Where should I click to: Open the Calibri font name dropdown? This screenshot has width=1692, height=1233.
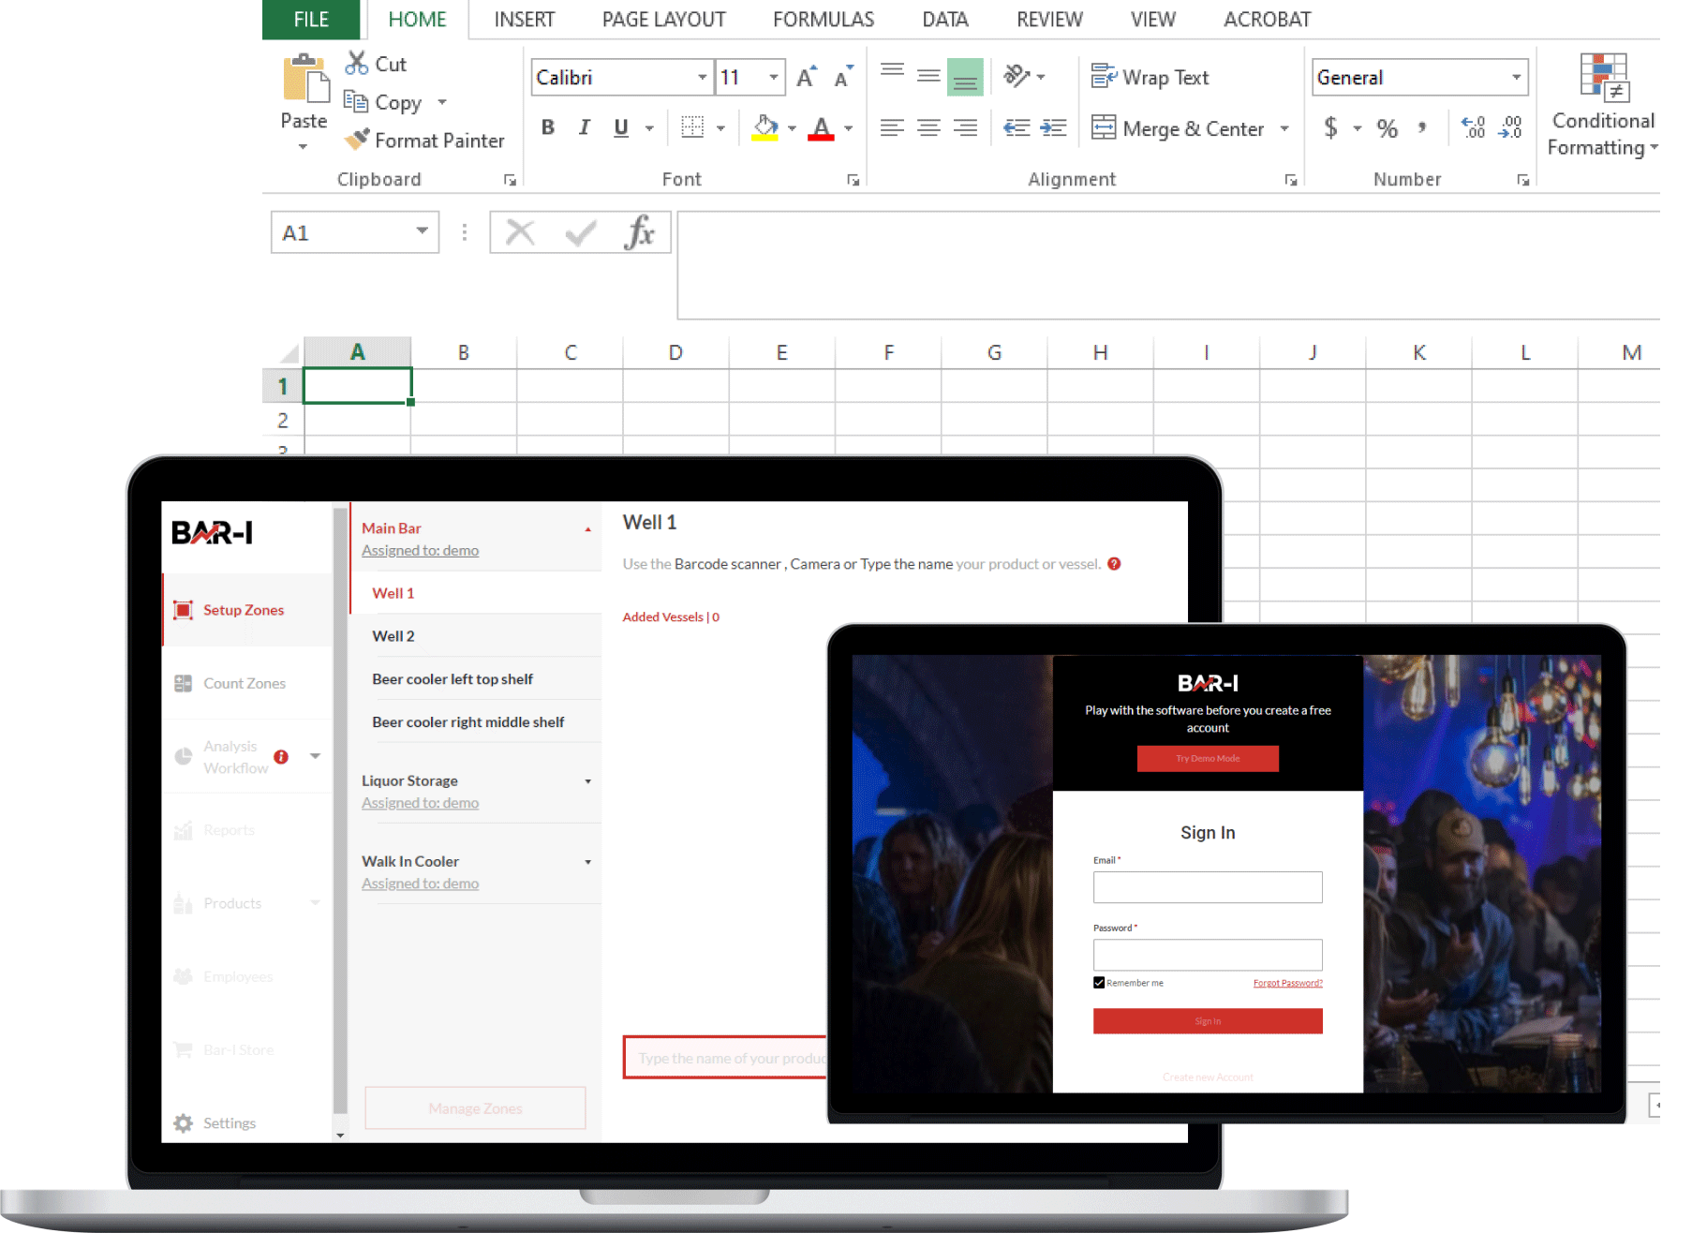click(703, 77)
